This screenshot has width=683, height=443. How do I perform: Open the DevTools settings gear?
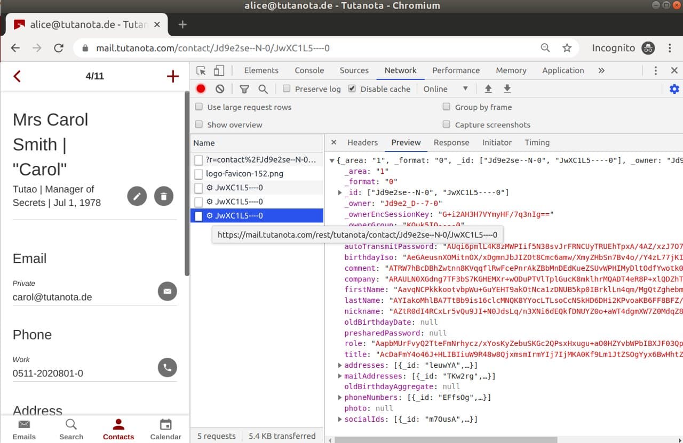click(674, 89)
